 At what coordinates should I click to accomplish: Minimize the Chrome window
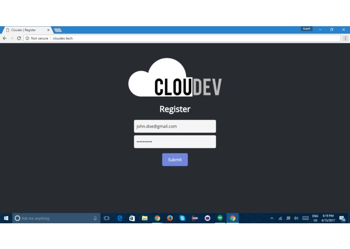[x=320, y=30]
